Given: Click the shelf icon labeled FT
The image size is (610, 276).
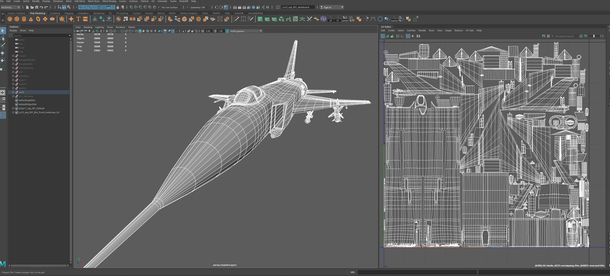Looking at the screenshot, I should (x=337, y=19).
